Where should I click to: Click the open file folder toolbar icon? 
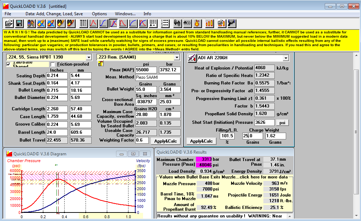[9, 23]
